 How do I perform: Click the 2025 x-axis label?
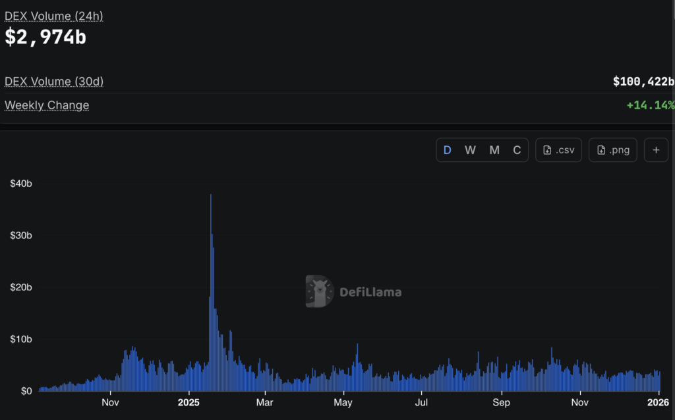[x=189, y=402]
